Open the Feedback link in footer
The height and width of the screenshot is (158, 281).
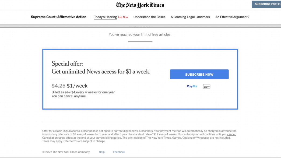[119, 152]
